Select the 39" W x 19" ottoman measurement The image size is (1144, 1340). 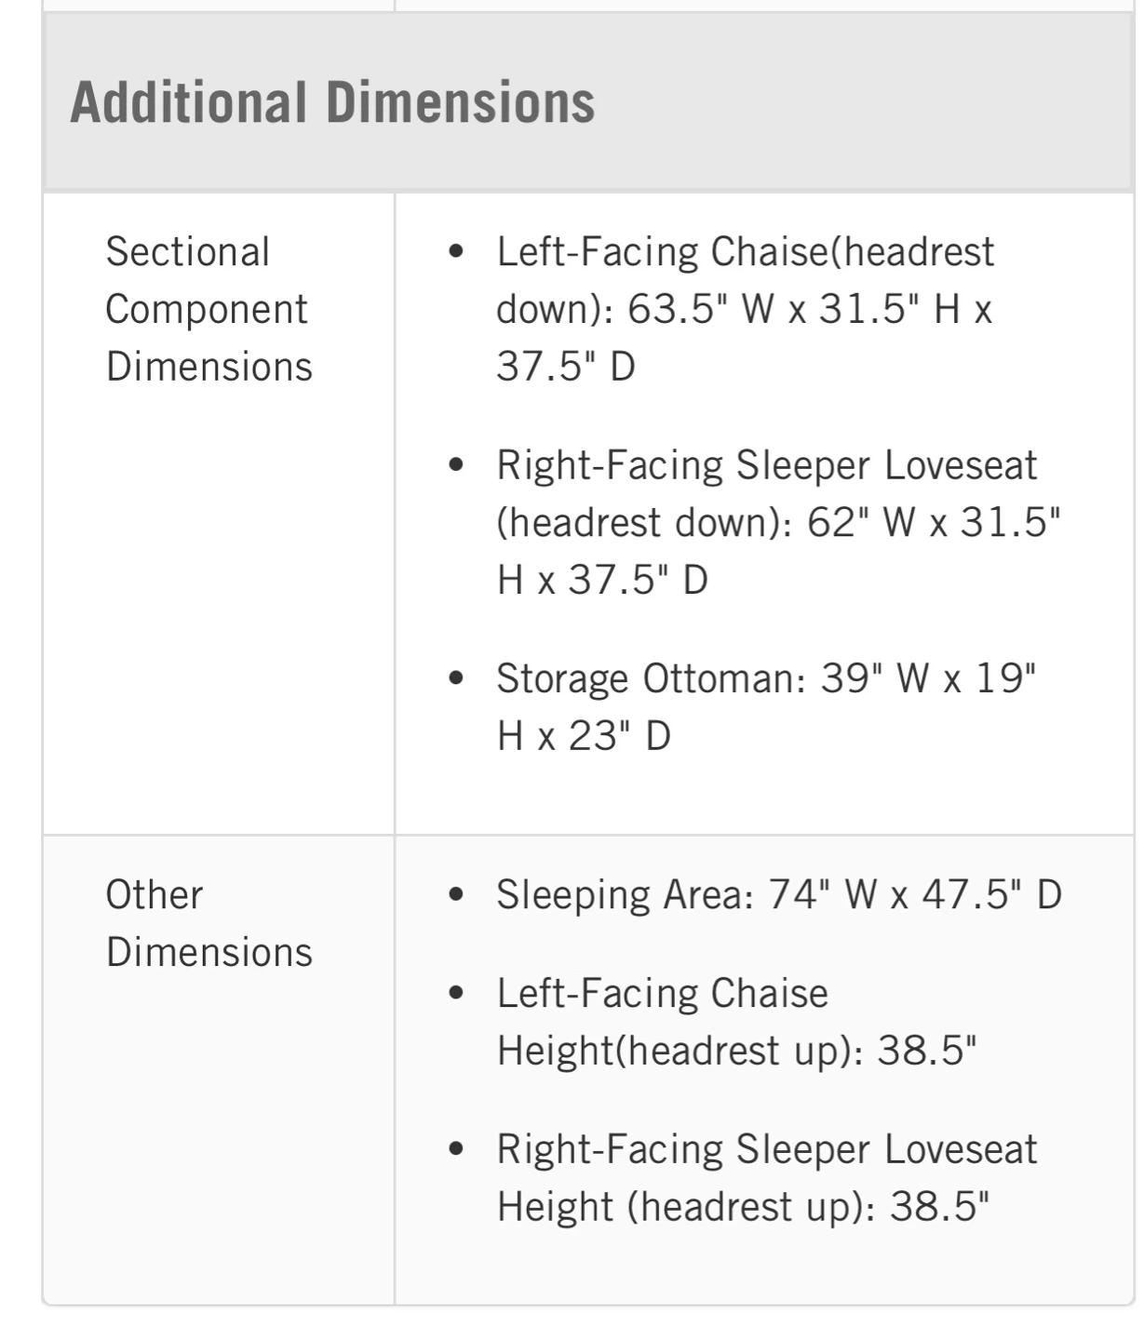(928, 678)
